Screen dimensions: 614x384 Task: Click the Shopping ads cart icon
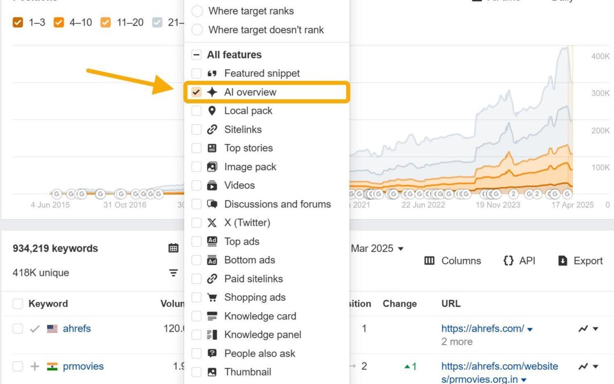pos(212,298)
